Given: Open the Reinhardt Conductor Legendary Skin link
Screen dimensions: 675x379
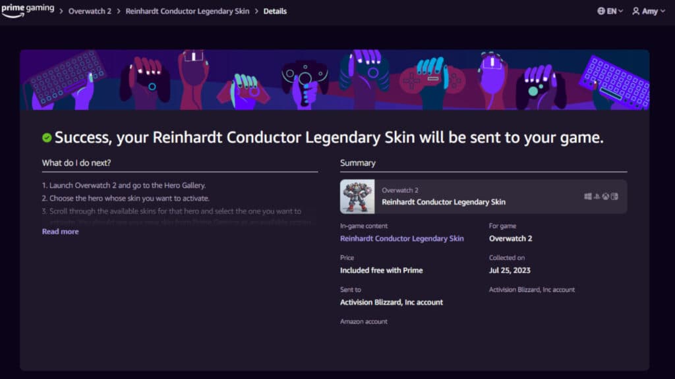Looking at the screenshot, I should click(402, 238).
